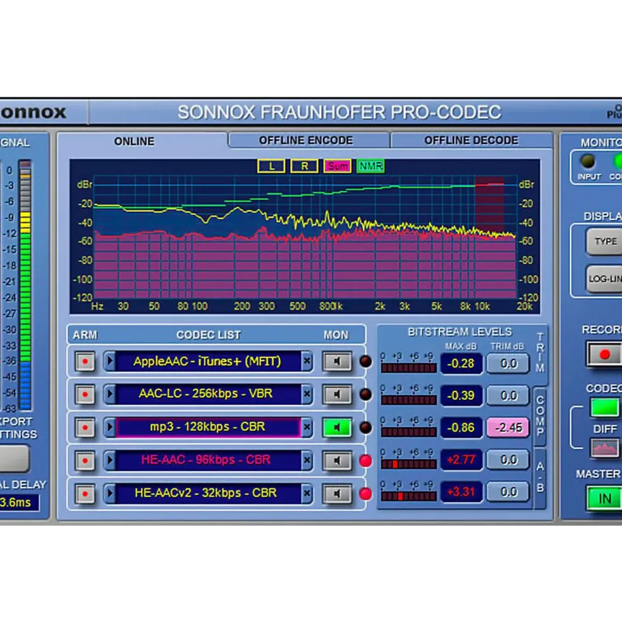Click the overload indicator for AAC-LC row
The width and height of the screenshot is (622, 623).
(x=365, y=395)
